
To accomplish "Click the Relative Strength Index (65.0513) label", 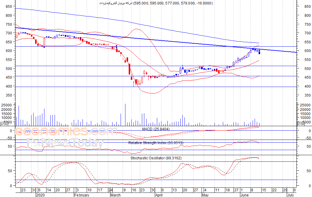I will click(156, 143).
